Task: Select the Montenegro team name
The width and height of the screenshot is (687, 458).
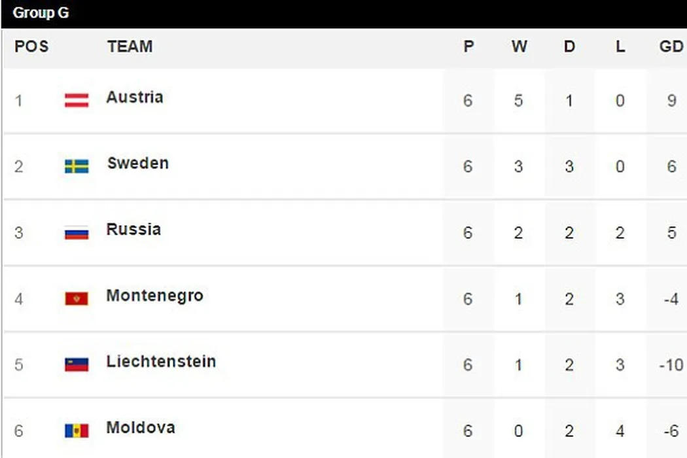Action: pos(155,296)
